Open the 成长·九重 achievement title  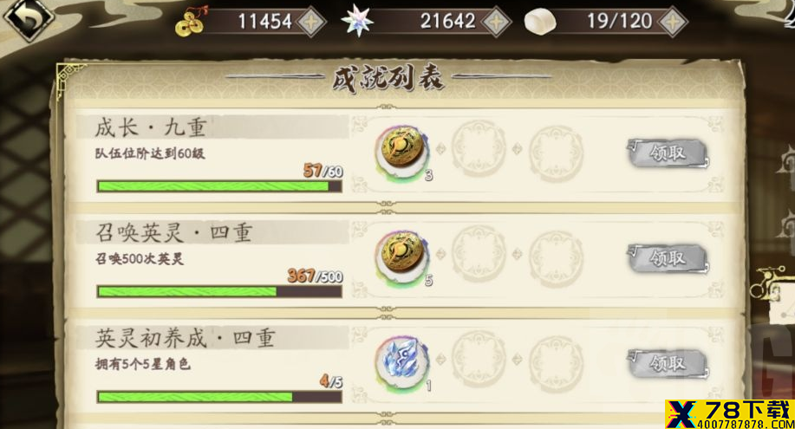point(151,127)
